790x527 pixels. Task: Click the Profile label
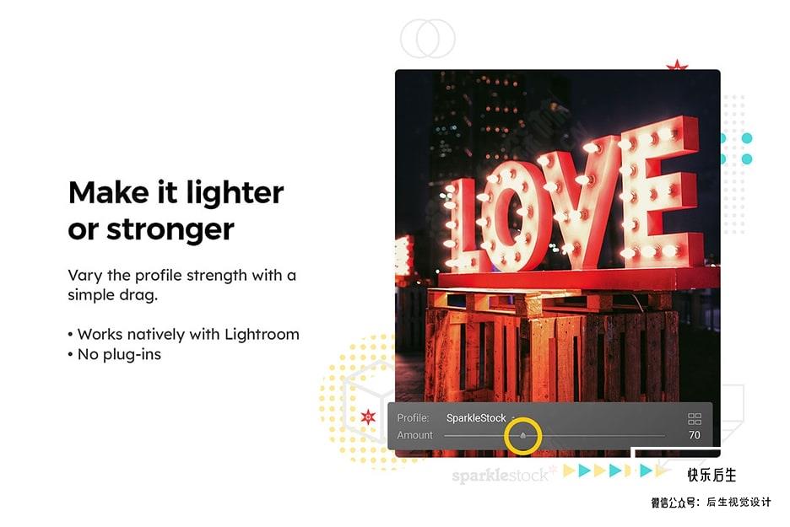413,417
